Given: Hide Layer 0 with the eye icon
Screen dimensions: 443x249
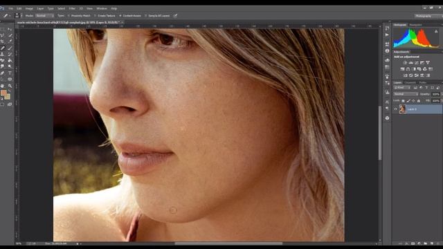Looking at the screenshot, I should coord(395,109).
